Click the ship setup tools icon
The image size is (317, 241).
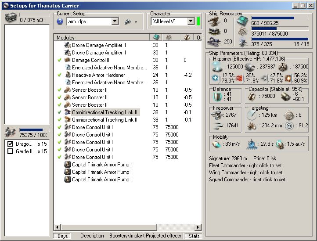[x=128, y=22]
